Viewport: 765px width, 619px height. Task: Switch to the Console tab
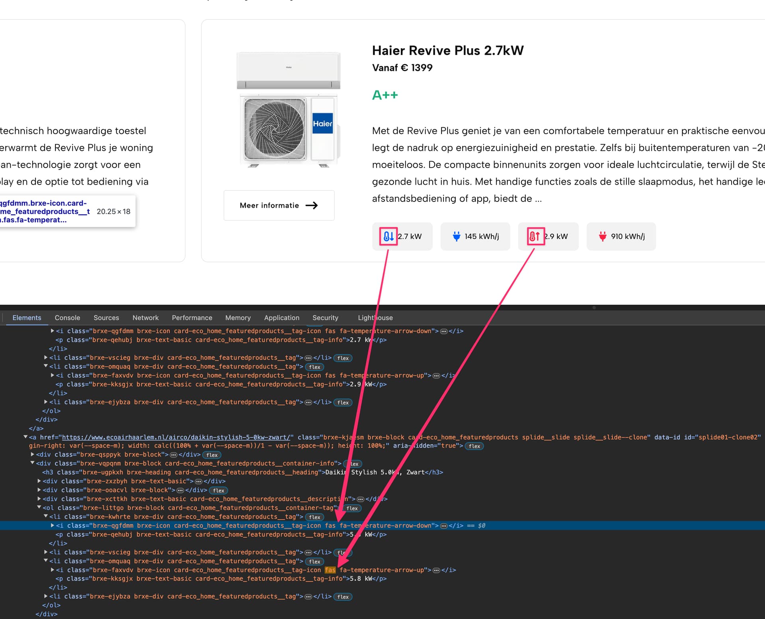67,318
